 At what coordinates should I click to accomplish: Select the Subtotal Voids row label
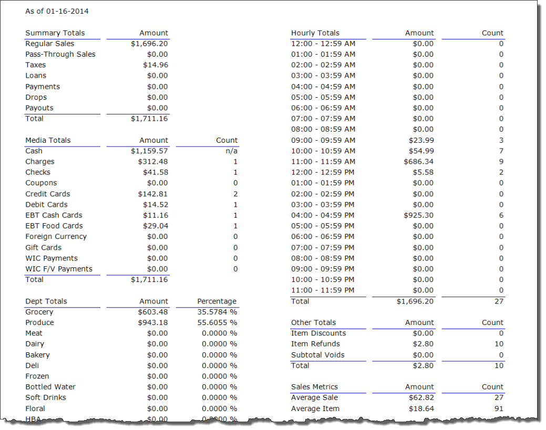tap(317, 355)
